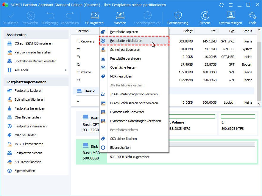Click partition list scrollbar down arrow
The width and height of the screenshot is (262, 196).
click(x=259, y=104)
